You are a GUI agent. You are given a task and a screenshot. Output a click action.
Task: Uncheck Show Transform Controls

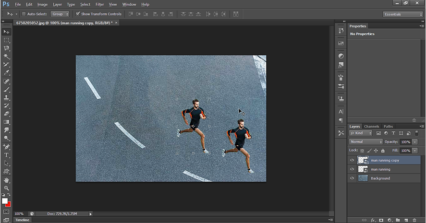click(78, 14)
